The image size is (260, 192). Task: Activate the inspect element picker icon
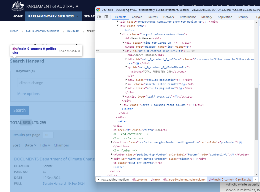click(x=100, y=17)
